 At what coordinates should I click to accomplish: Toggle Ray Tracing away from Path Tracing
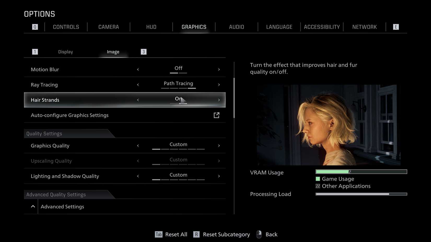pos(138,84)
